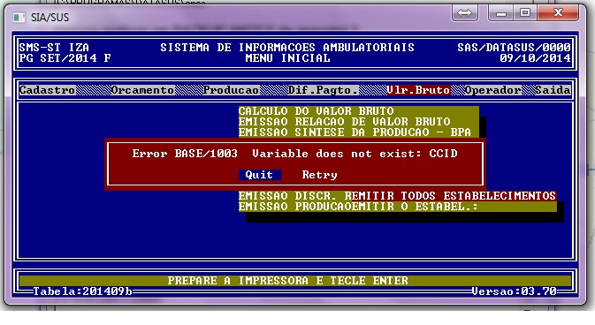Click the 'PREPARE A IMPRESSORA E TECLE ENTER' message

coord(288,281)
